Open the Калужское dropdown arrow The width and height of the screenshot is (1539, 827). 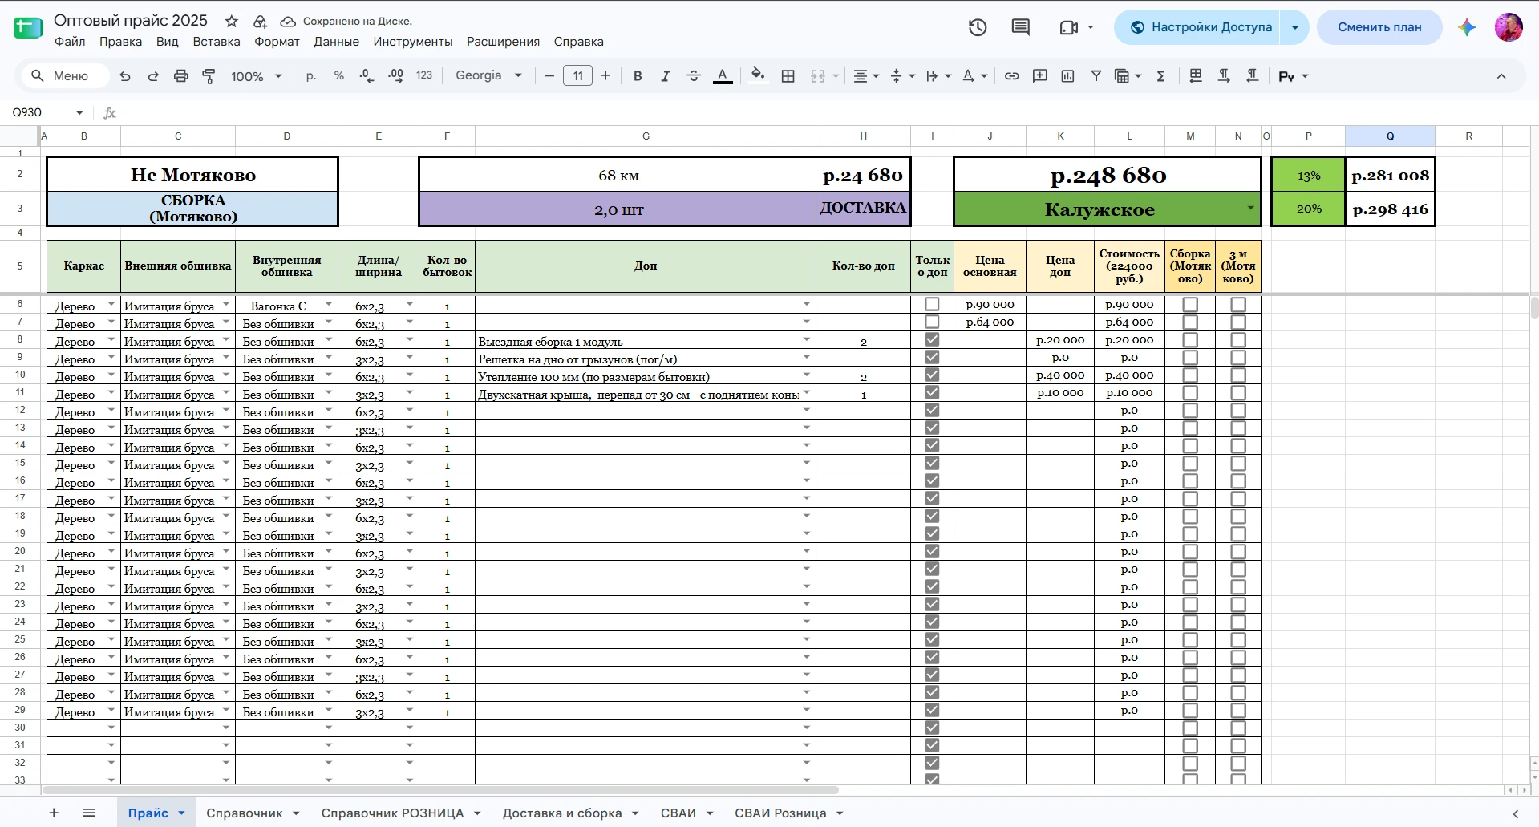pyautogui.click(x=1250, y=209)
